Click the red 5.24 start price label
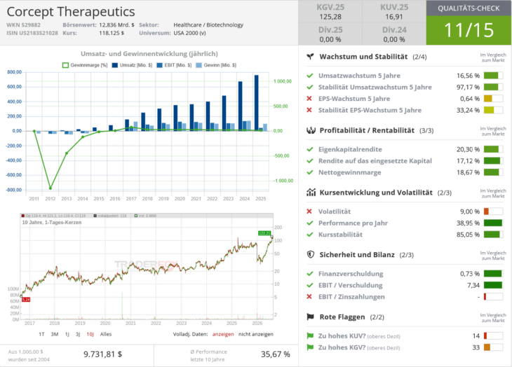Screen dimensions: 512x367 [26, 300]
